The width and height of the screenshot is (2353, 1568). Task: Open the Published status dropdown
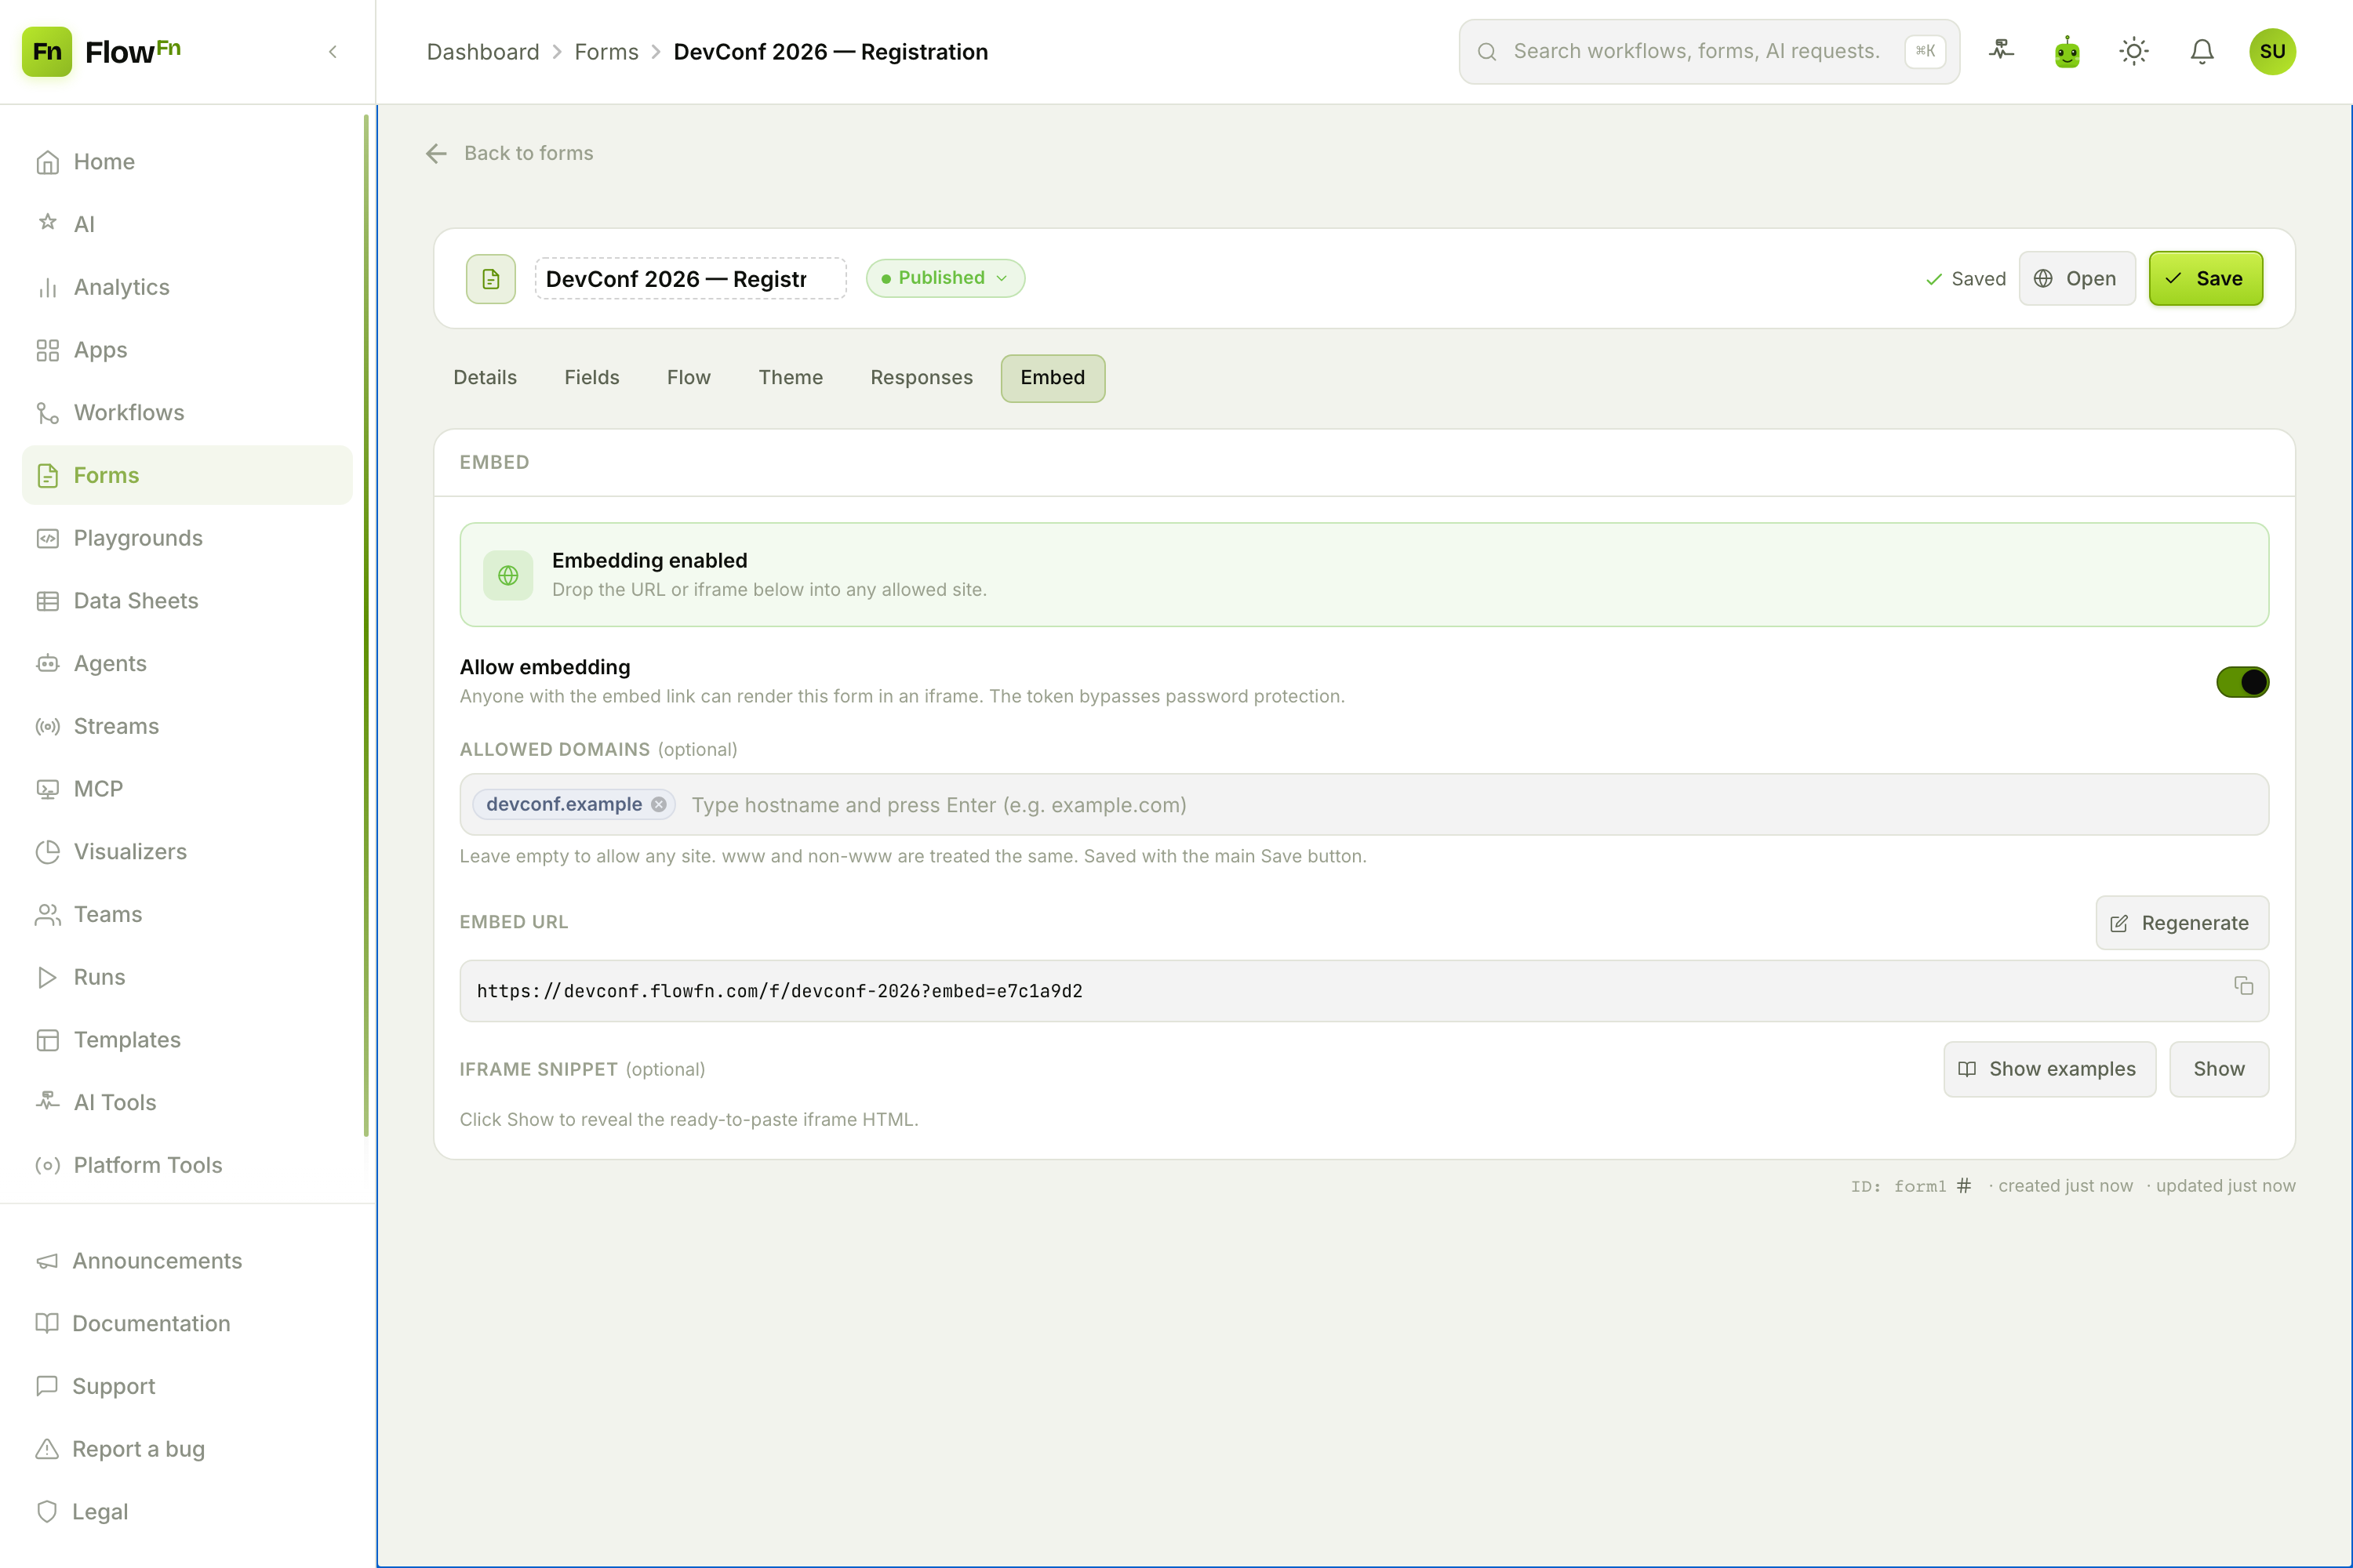click(945, 278)
